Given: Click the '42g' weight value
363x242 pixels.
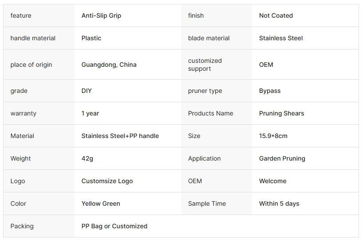Looking at the screenshot, I should coord(87,158).
